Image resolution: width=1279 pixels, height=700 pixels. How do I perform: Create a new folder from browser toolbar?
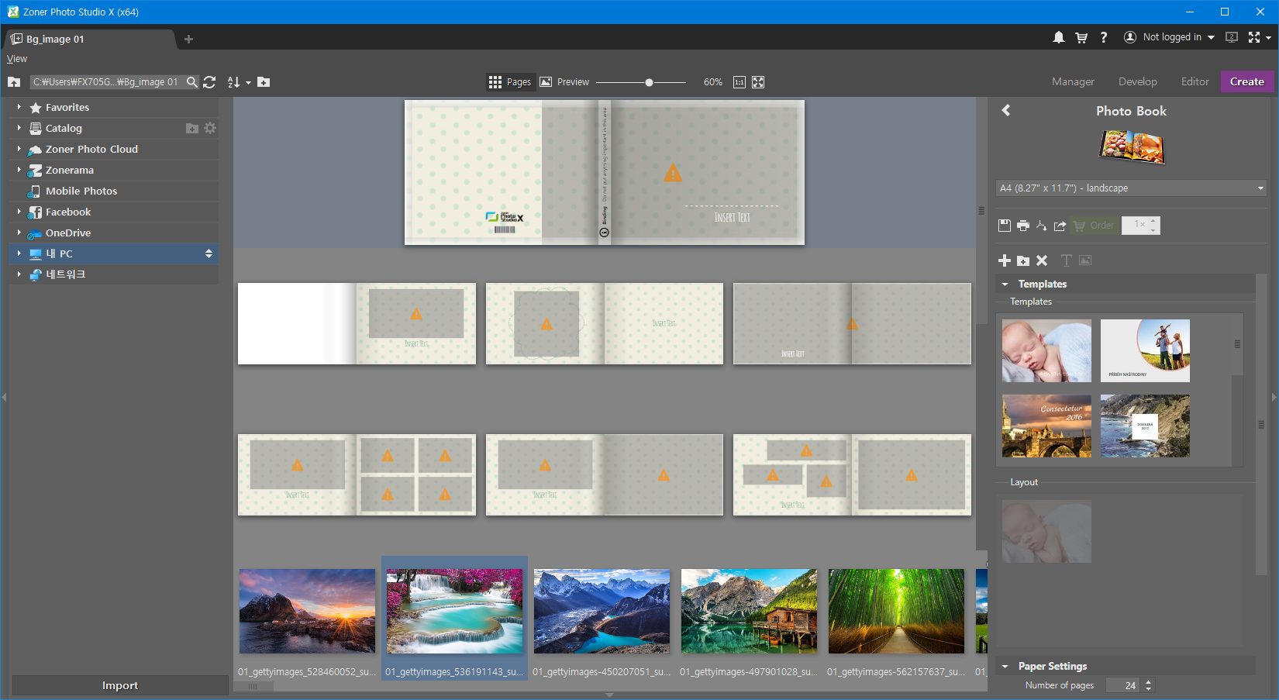264,82
